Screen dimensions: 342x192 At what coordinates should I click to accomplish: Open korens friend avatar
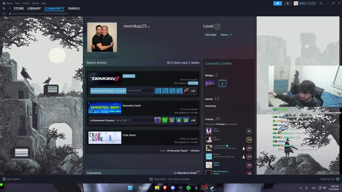(x=209, y=156)
